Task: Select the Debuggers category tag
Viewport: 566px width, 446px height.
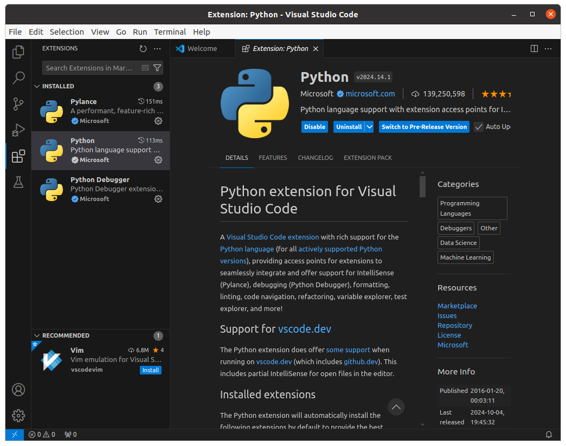Action: [456, 228]
